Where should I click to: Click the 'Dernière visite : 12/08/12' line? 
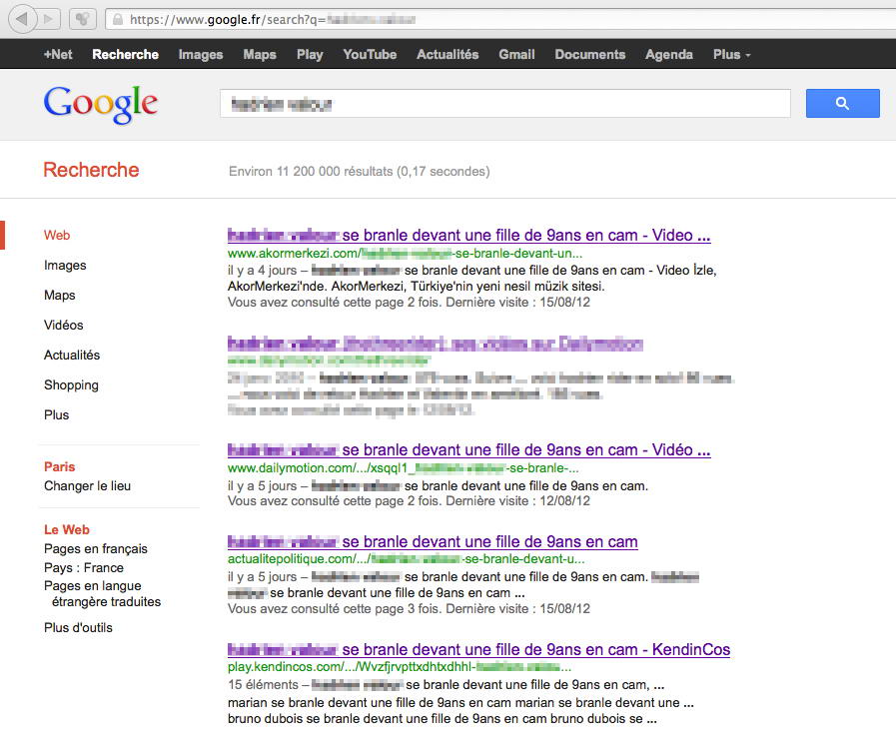coord(409,501)
